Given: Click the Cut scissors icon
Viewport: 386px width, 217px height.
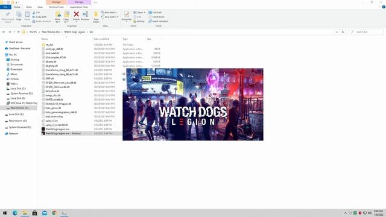Looking at the screenshot, I should [x=34, y=12].
